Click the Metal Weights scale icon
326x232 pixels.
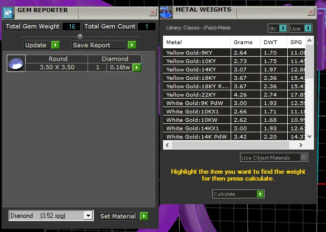coord(166,13)
